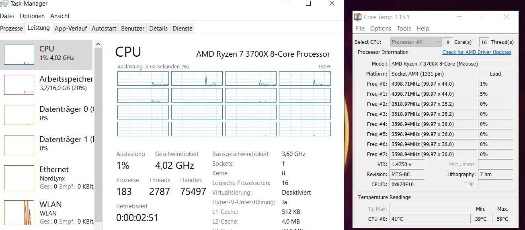Click the Lithography value 7 nm

[496, 174]
